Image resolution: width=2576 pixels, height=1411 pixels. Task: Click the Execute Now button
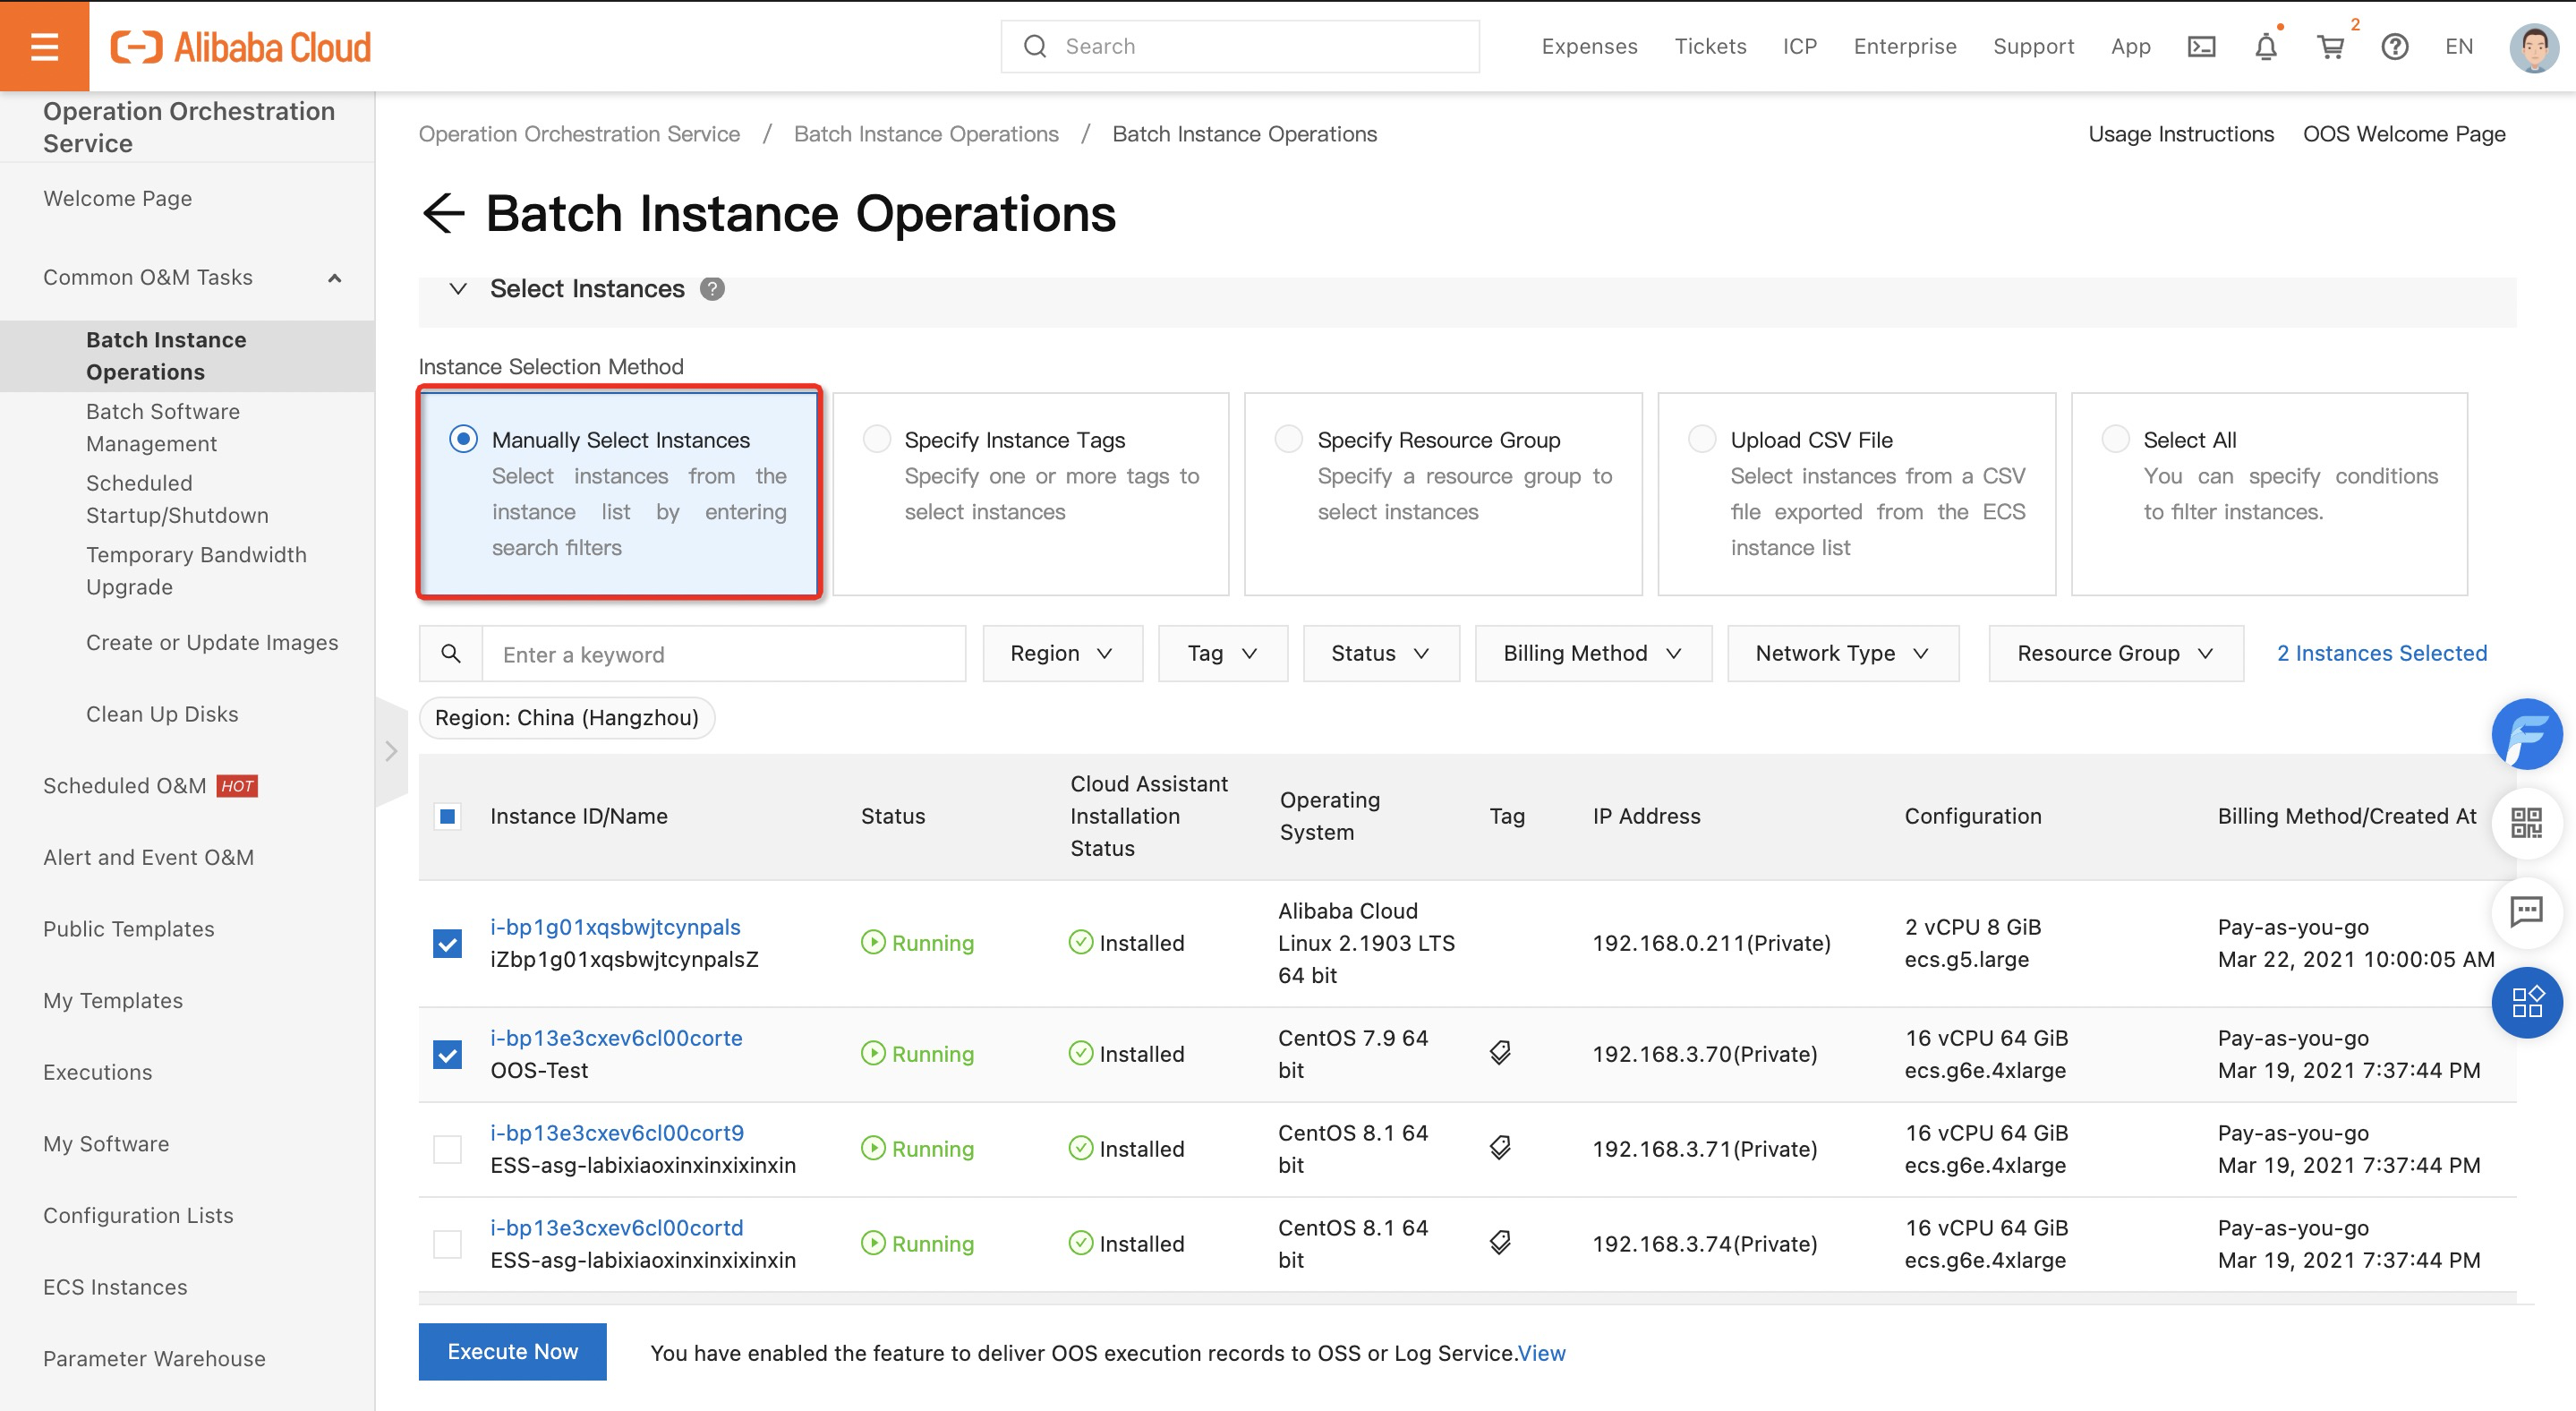512,1351
